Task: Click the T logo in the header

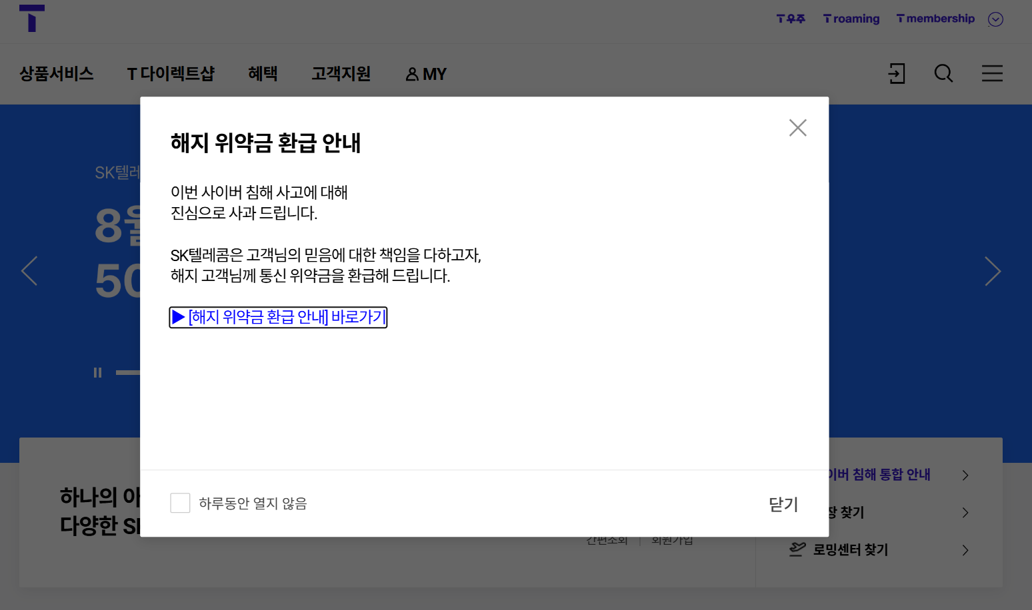Action: coord(32,18)
